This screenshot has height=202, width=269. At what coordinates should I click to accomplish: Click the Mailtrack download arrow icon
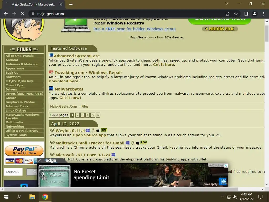pyautogui.click(x=52, y=143)
